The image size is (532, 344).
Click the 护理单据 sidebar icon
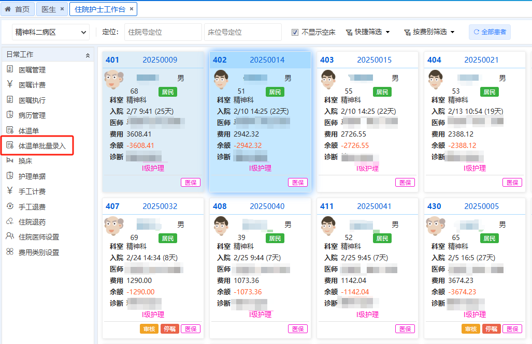pos(10,175)
